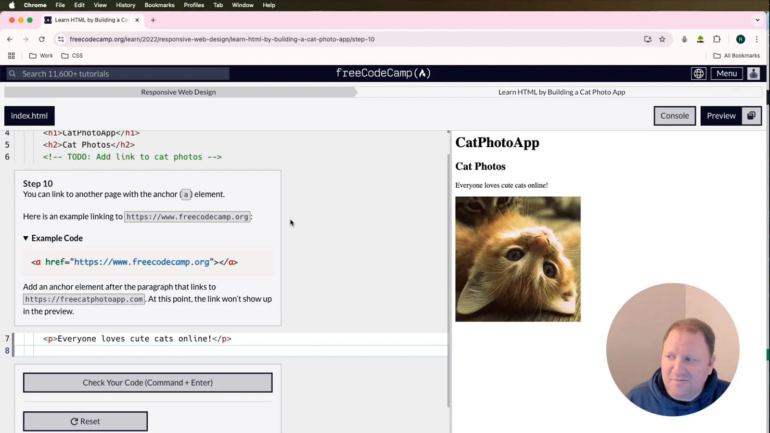Open the Chrome application menu
This screenshot has width=770, height=433.
(35, 5)
